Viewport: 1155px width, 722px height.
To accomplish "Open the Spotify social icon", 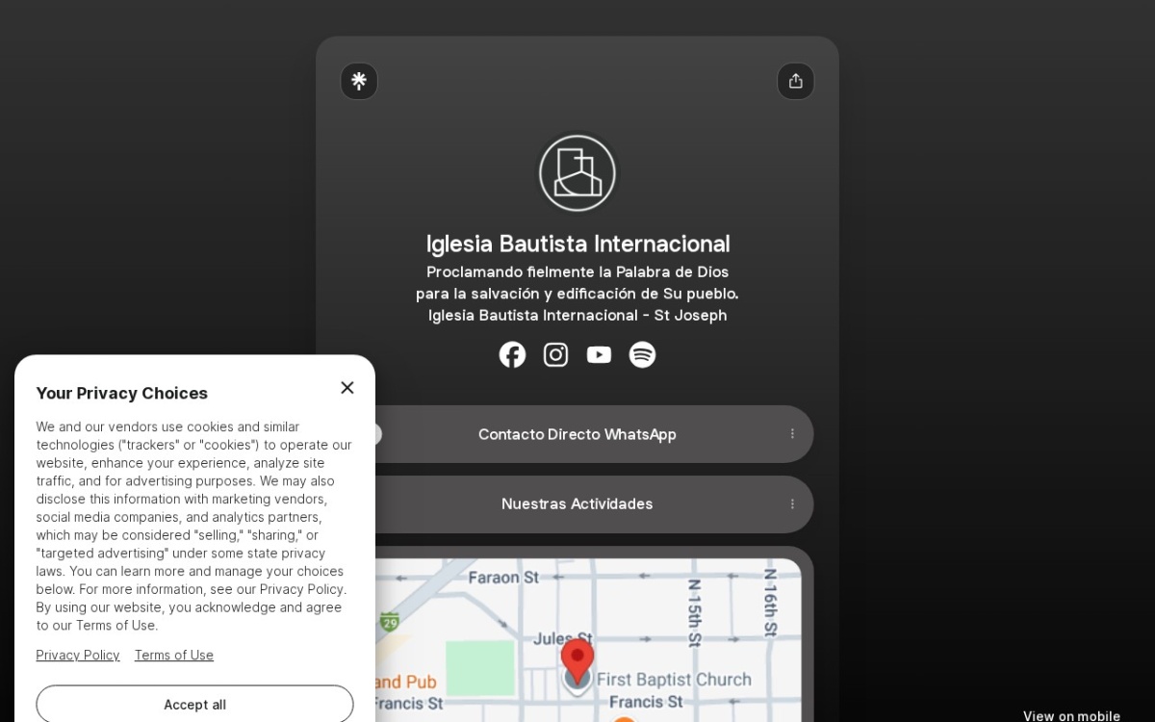I will 642,355.
